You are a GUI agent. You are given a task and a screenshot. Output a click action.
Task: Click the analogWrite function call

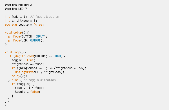pyautogui.click(x=24, y=72)
